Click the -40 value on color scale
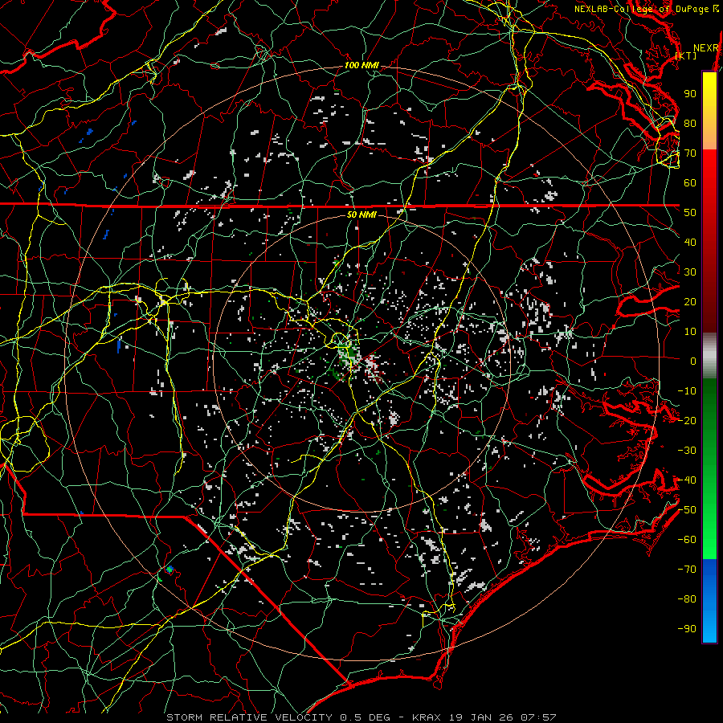The height and width of the screenshot is (723, 723). click(687, 480)
